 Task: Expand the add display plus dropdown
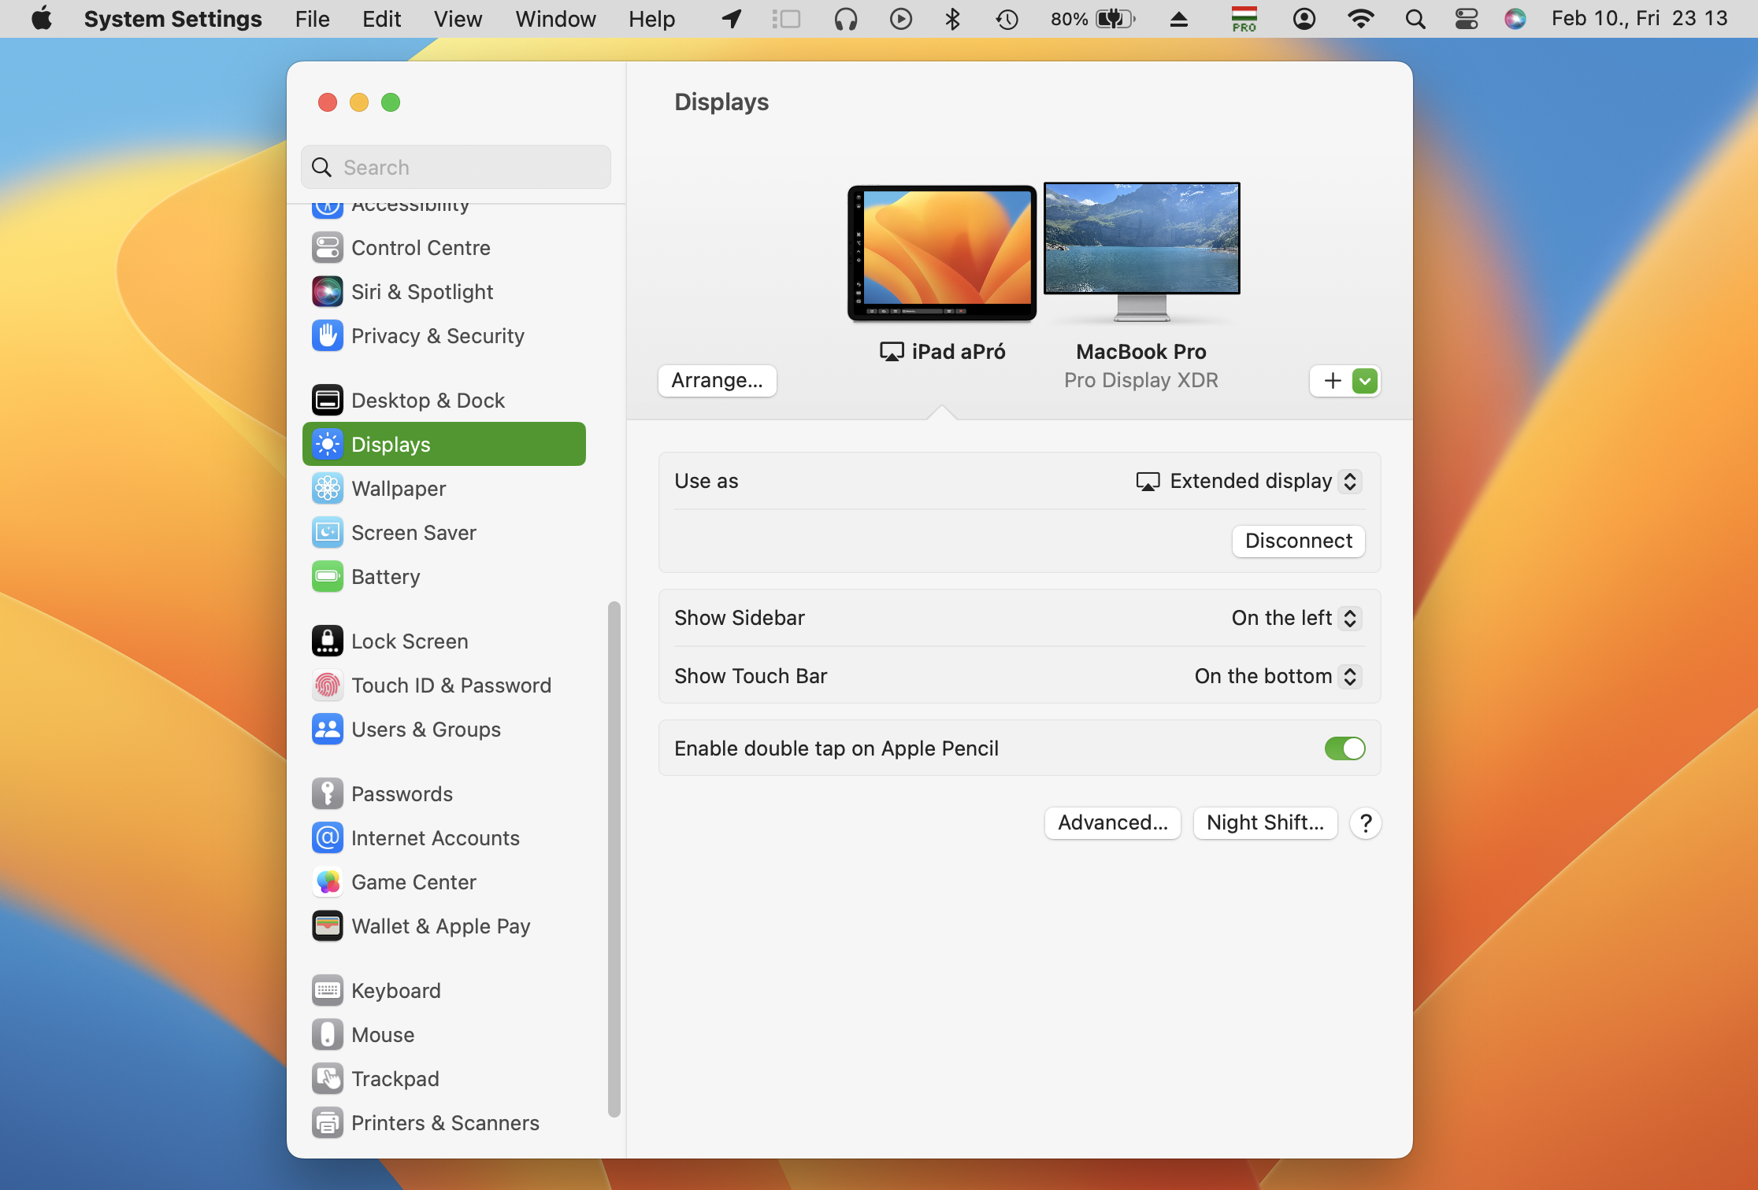coord(1364,381)
